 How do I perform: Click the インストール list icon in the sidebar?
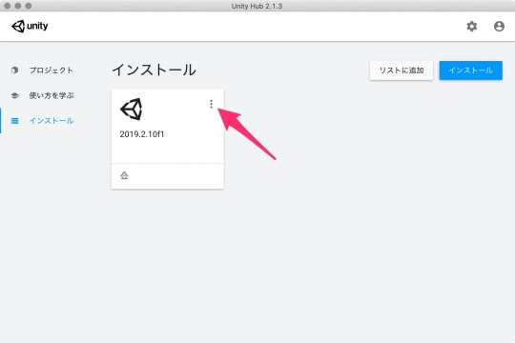tap(14, 121)
